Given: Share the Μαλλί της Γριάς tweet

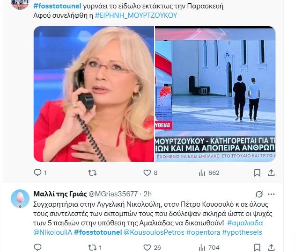Looking at the screenshot, I should pyautogui.click(x=271, y=247).
